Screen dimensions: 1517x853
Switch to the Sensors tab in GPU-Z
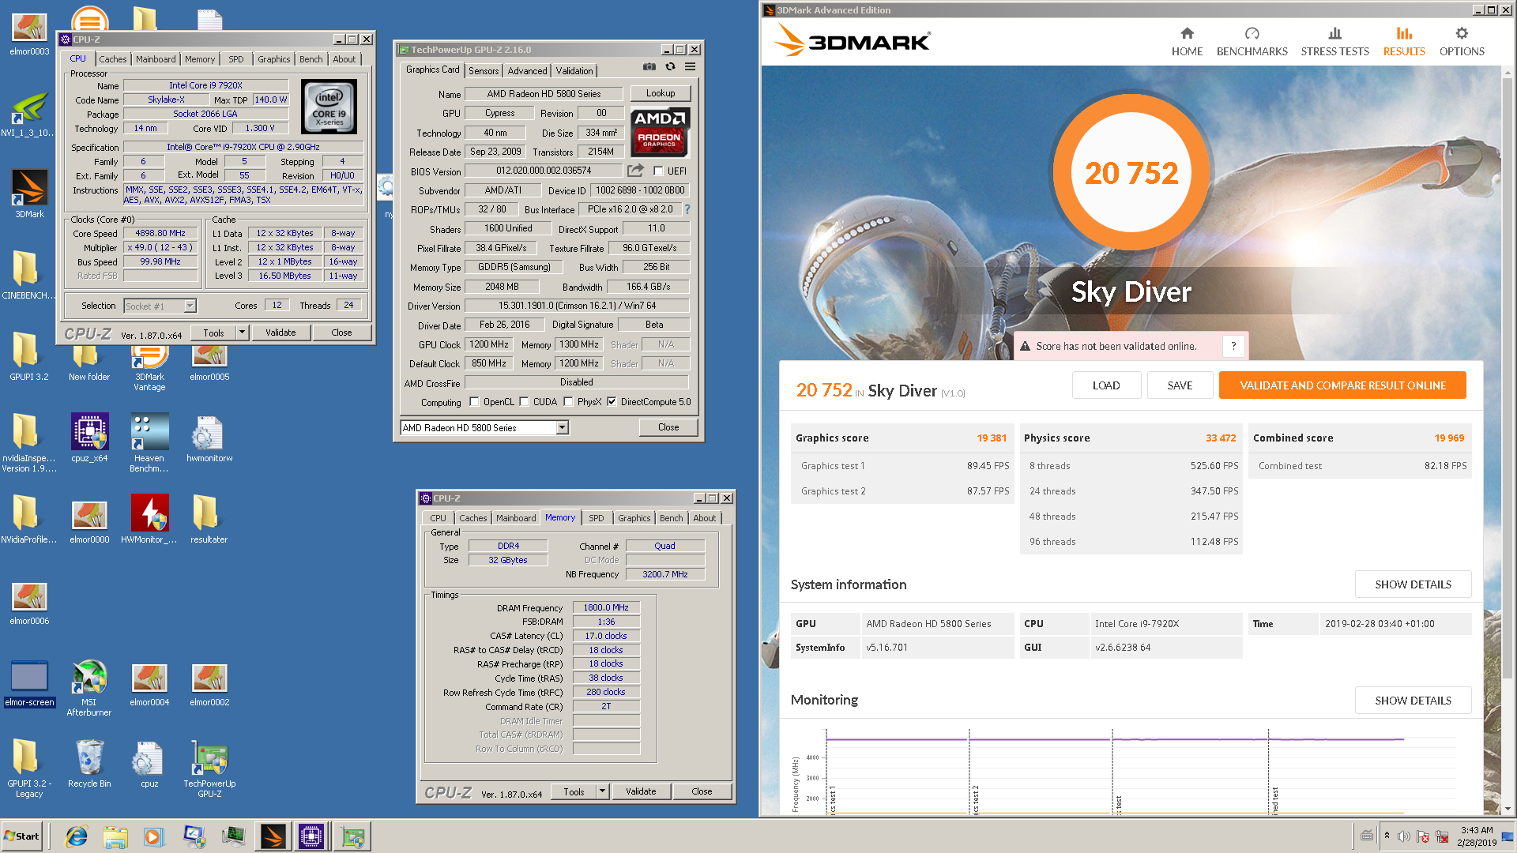484,71
